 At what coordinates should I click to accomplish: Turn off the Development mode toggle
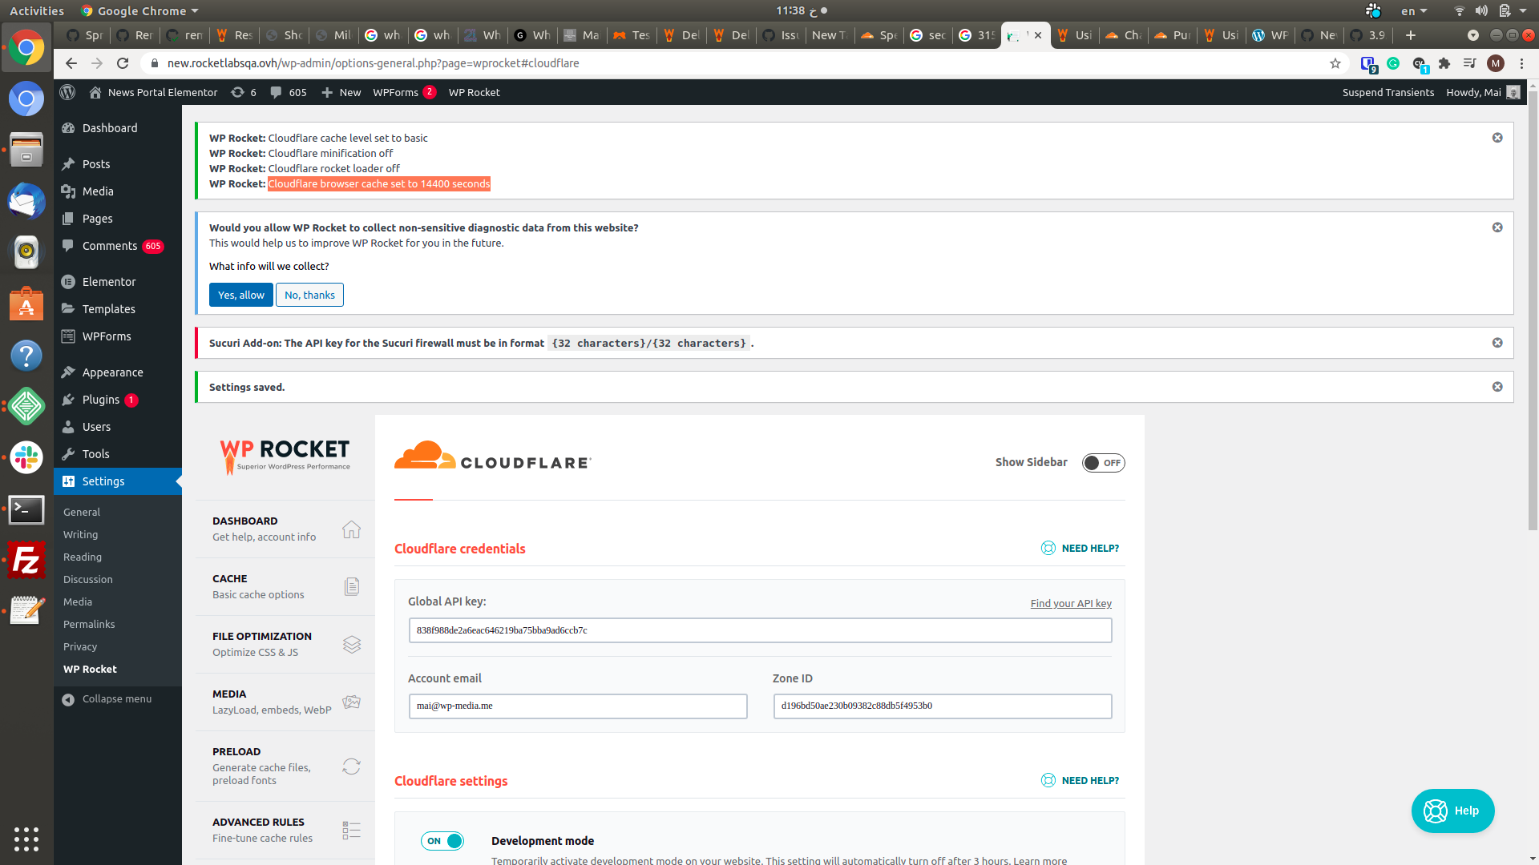[442, 841]
